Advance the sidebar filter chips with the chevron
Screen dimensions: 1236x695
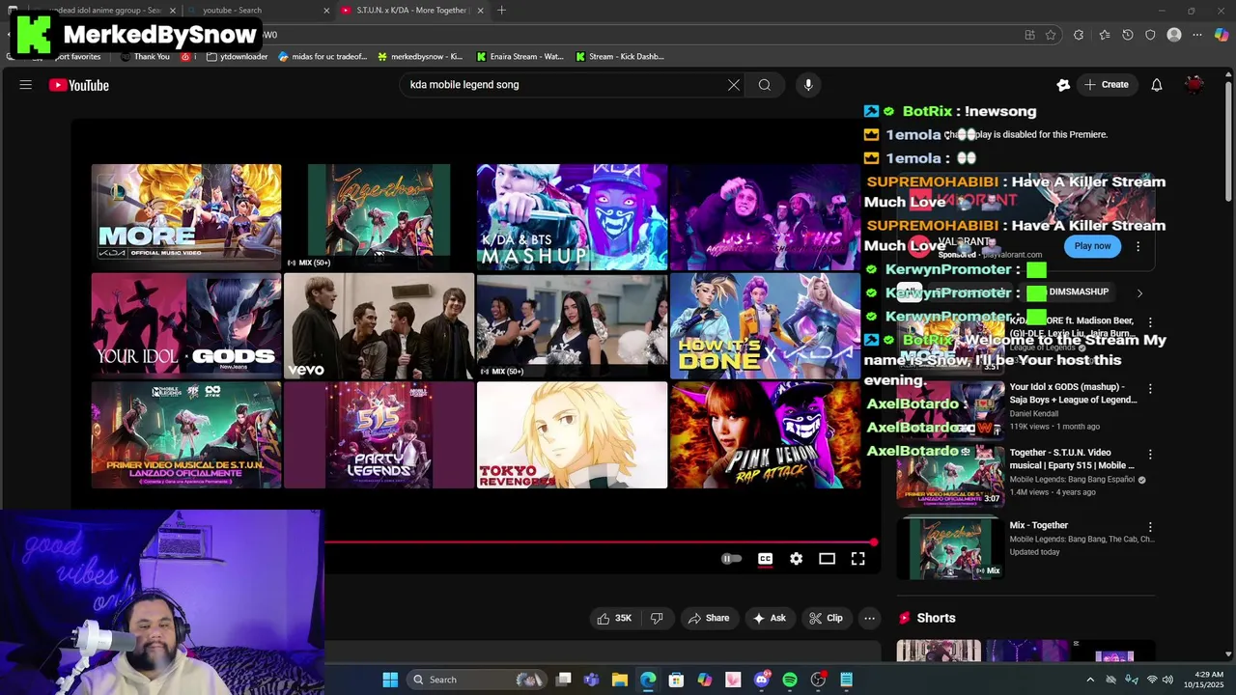click(x=1139, y=292)
